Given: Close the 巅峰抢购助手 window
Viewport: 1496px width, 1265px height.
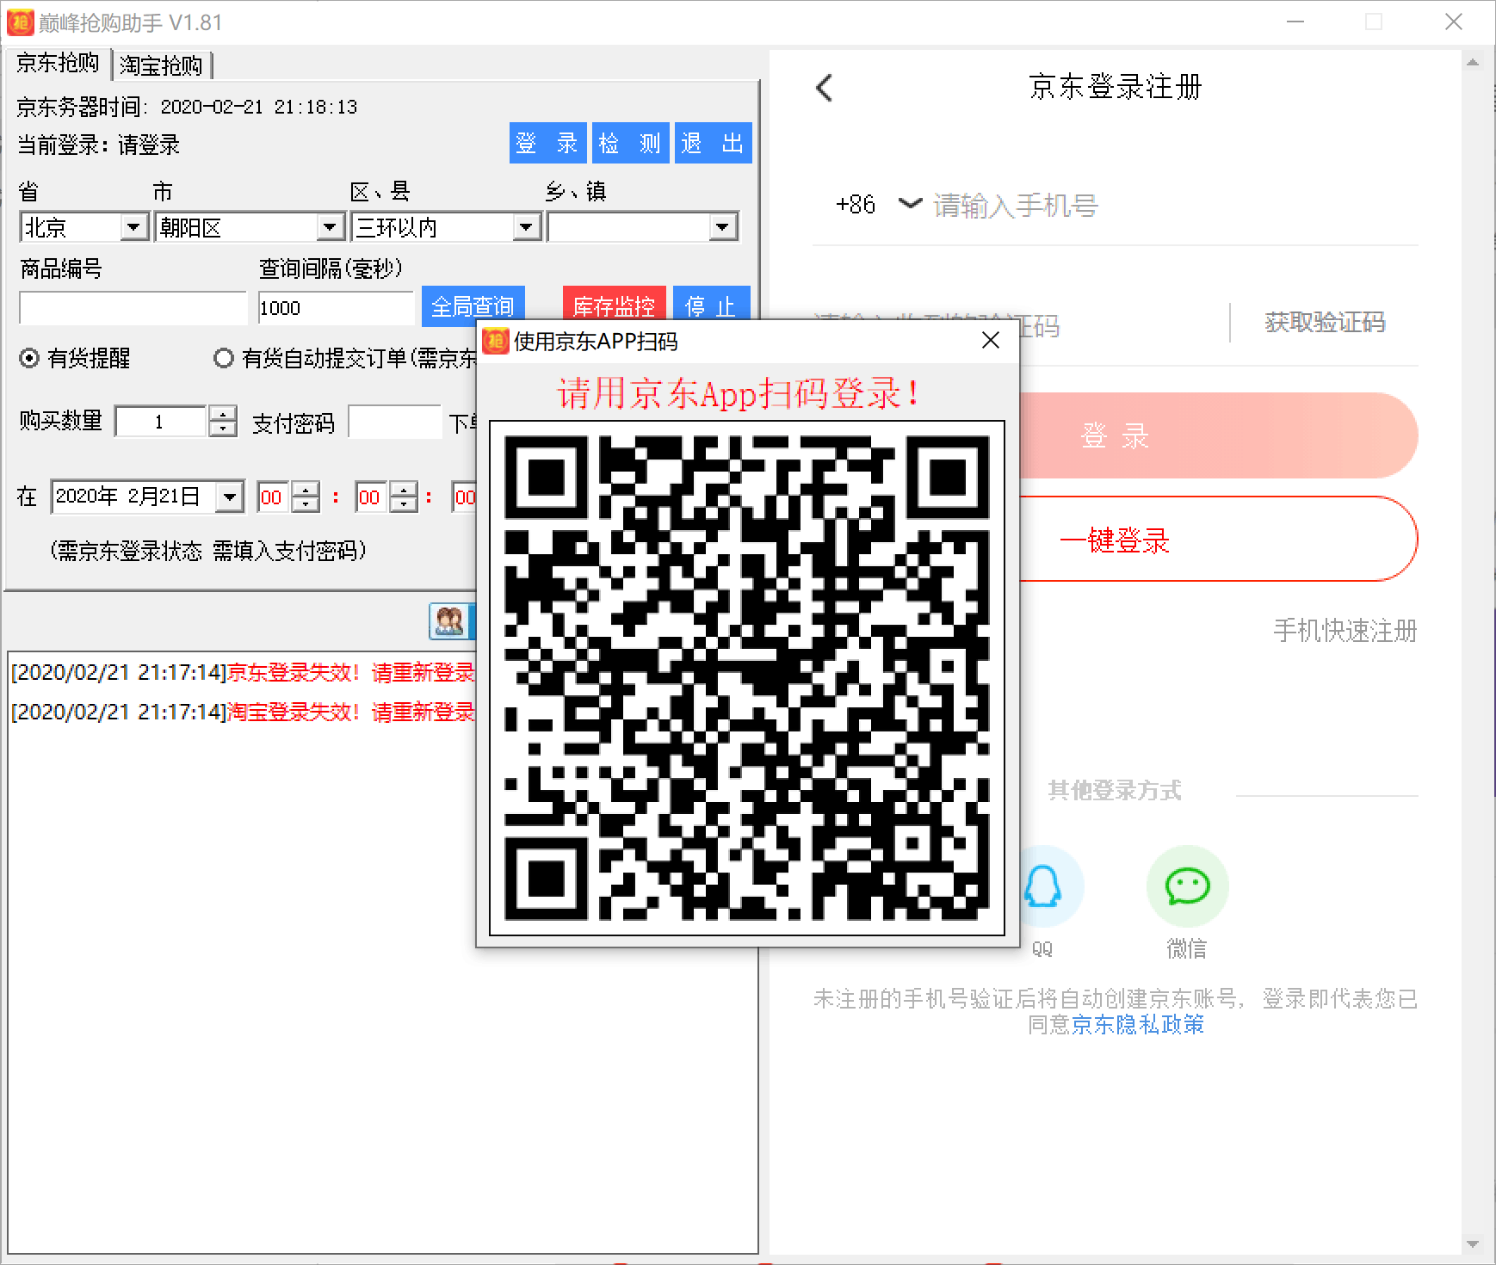Looking at the screenshot, I should (x=1454, y=22).
